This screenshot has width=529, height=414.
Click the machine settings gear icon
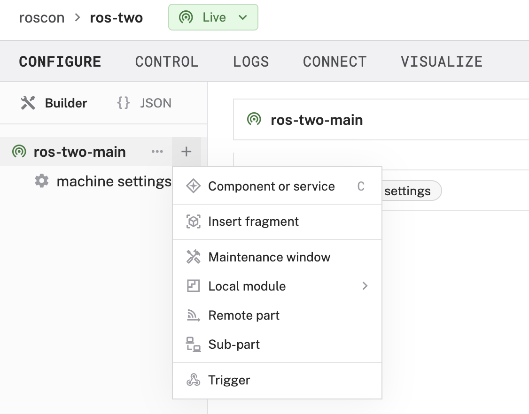tap(42, 181)
